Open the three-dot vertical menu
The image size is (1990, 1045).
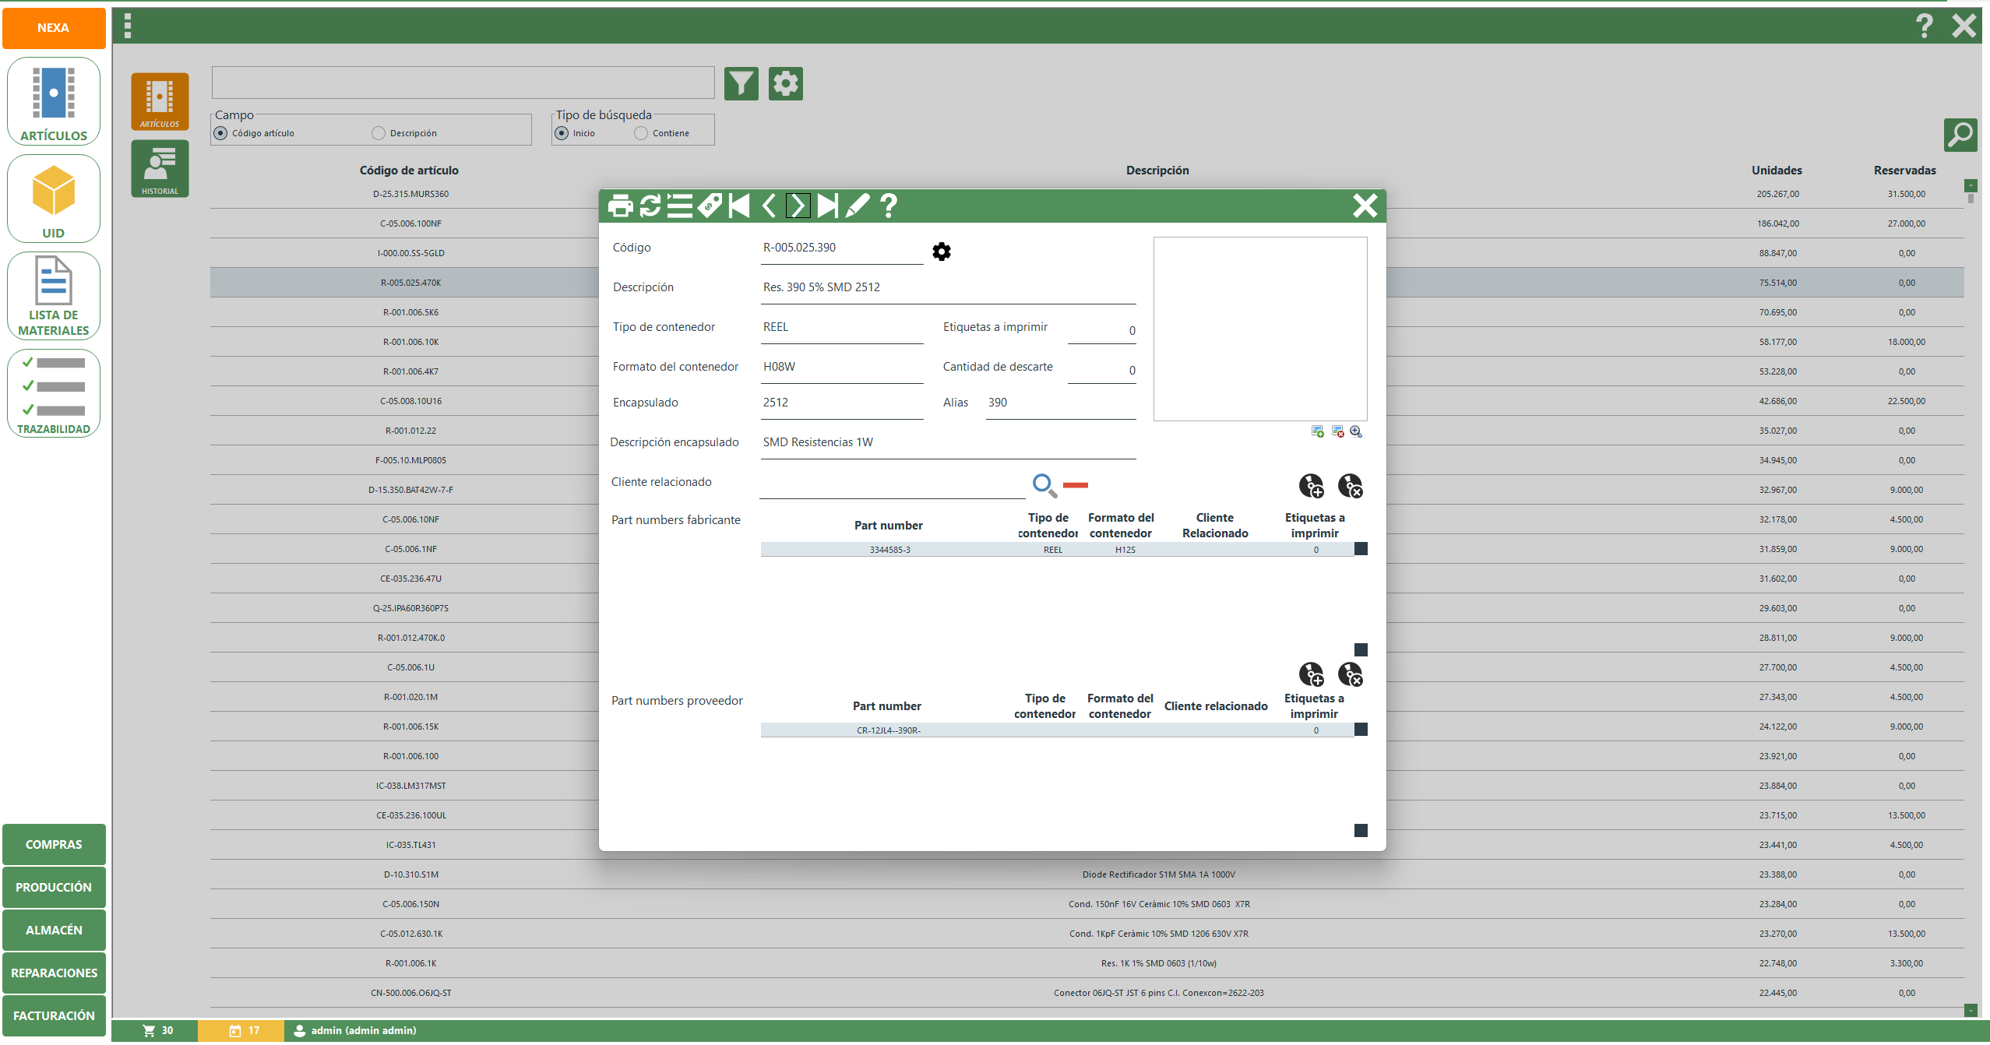128,26
